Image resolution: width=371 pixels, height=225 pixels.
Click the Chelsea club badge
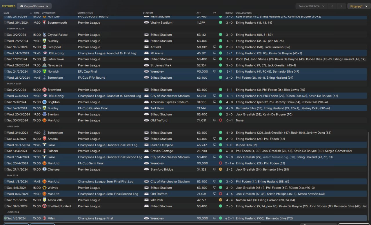pos(44,169)
